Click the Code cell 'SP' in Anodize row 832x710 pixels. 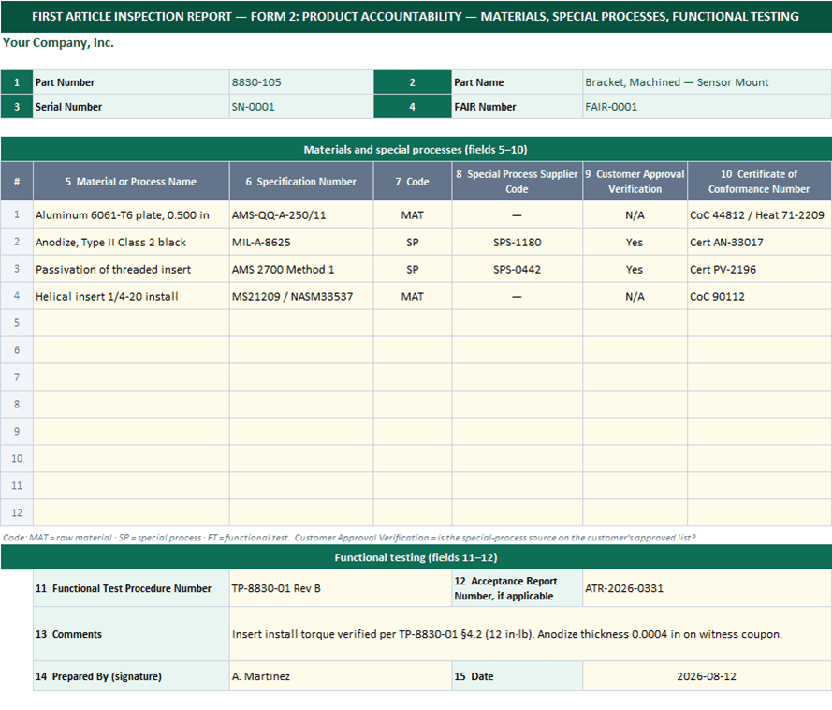coord(413,243)
